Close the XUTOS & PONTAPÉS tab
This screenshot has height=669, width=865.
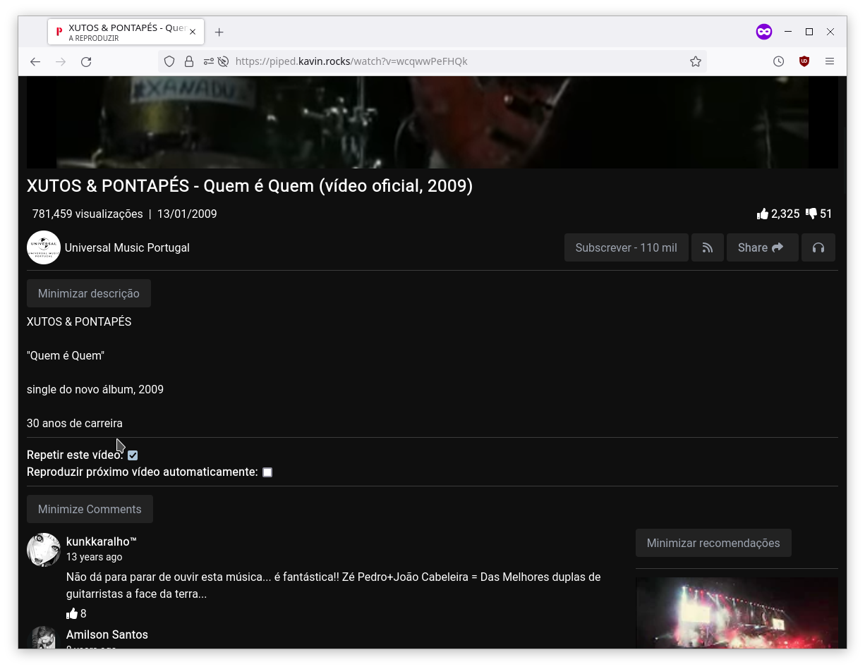coord(193,32)
